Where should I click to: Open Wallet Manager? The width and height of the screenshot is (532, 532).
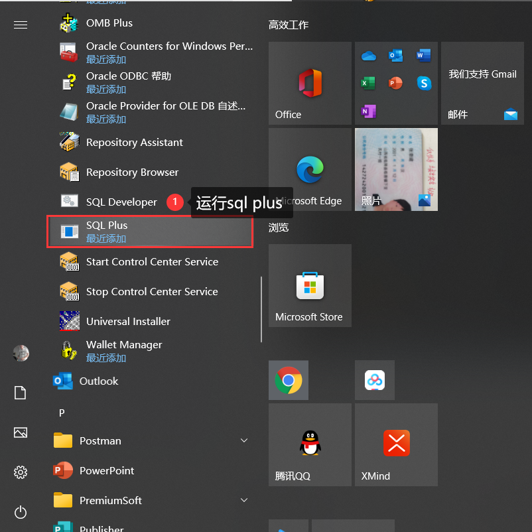click(153, 351)
